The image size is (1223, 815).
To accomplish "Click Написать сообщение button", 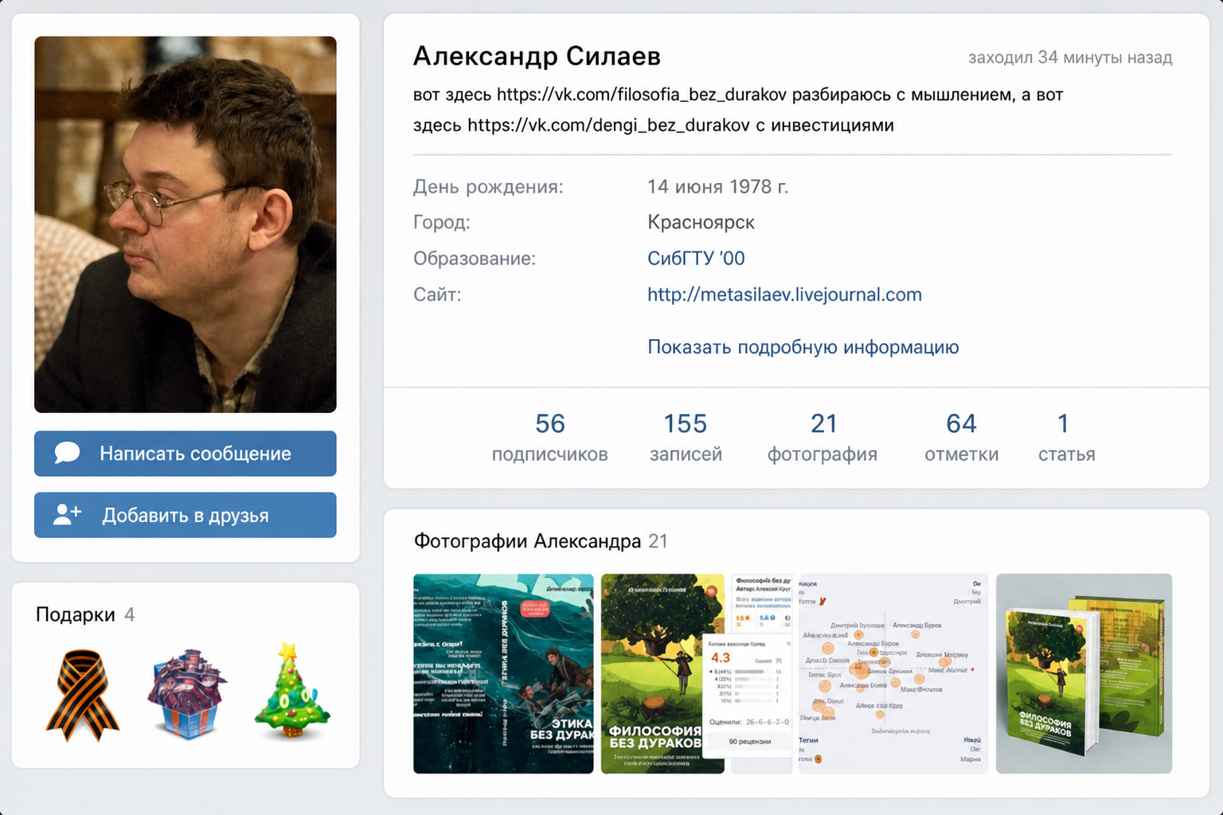I will click(x=186, y=454).
